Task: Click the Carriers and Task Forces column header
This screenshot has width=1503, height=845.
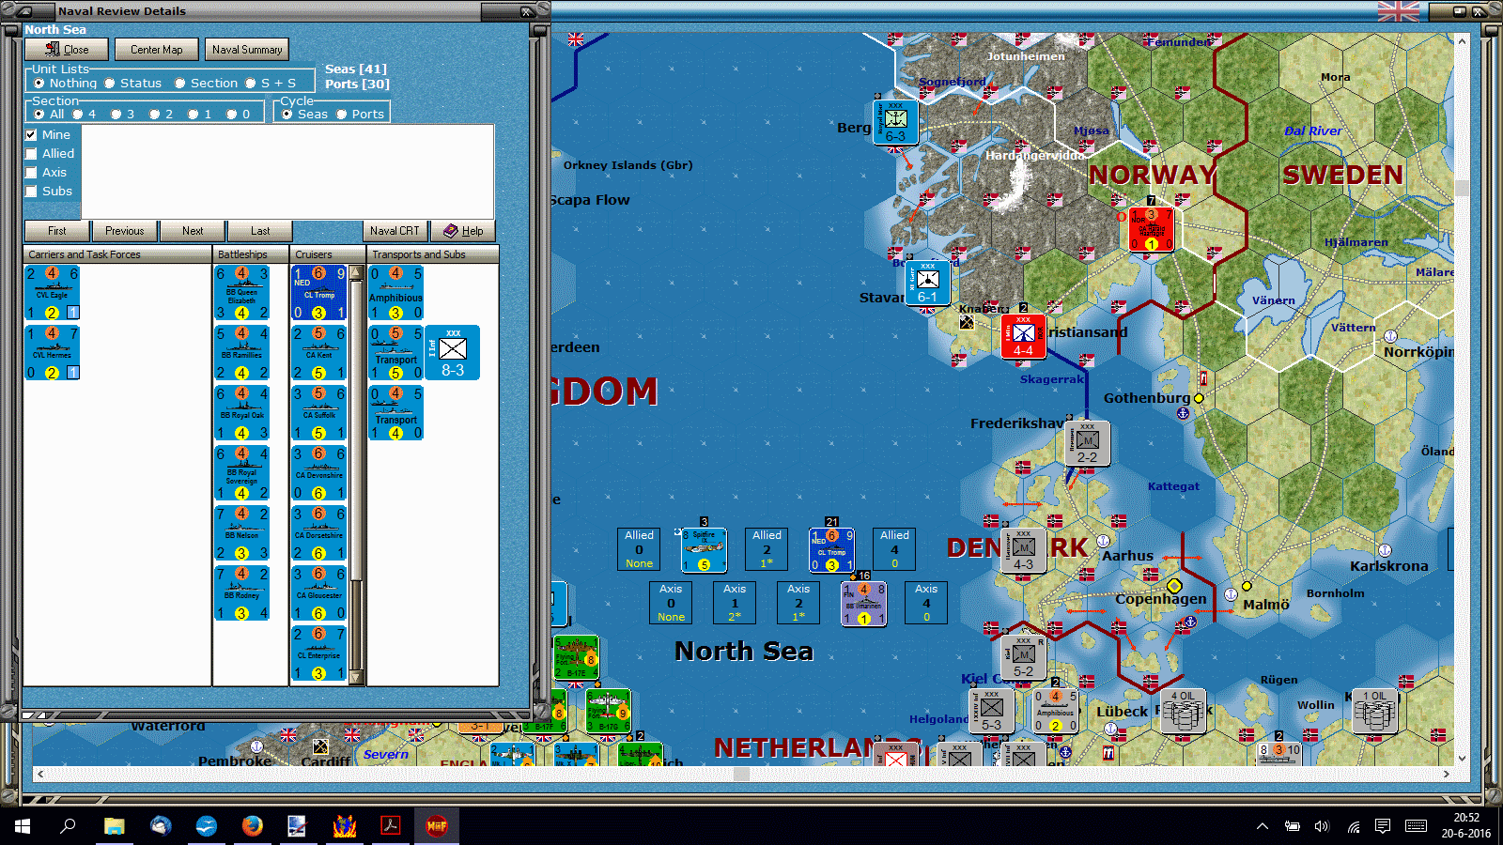Action: 117,254
